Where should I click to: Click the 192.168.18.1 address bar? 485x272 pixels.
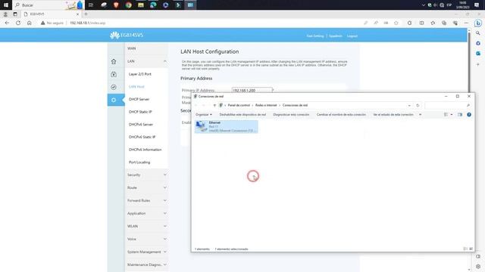pyautogui.click(x=88, y=23)
